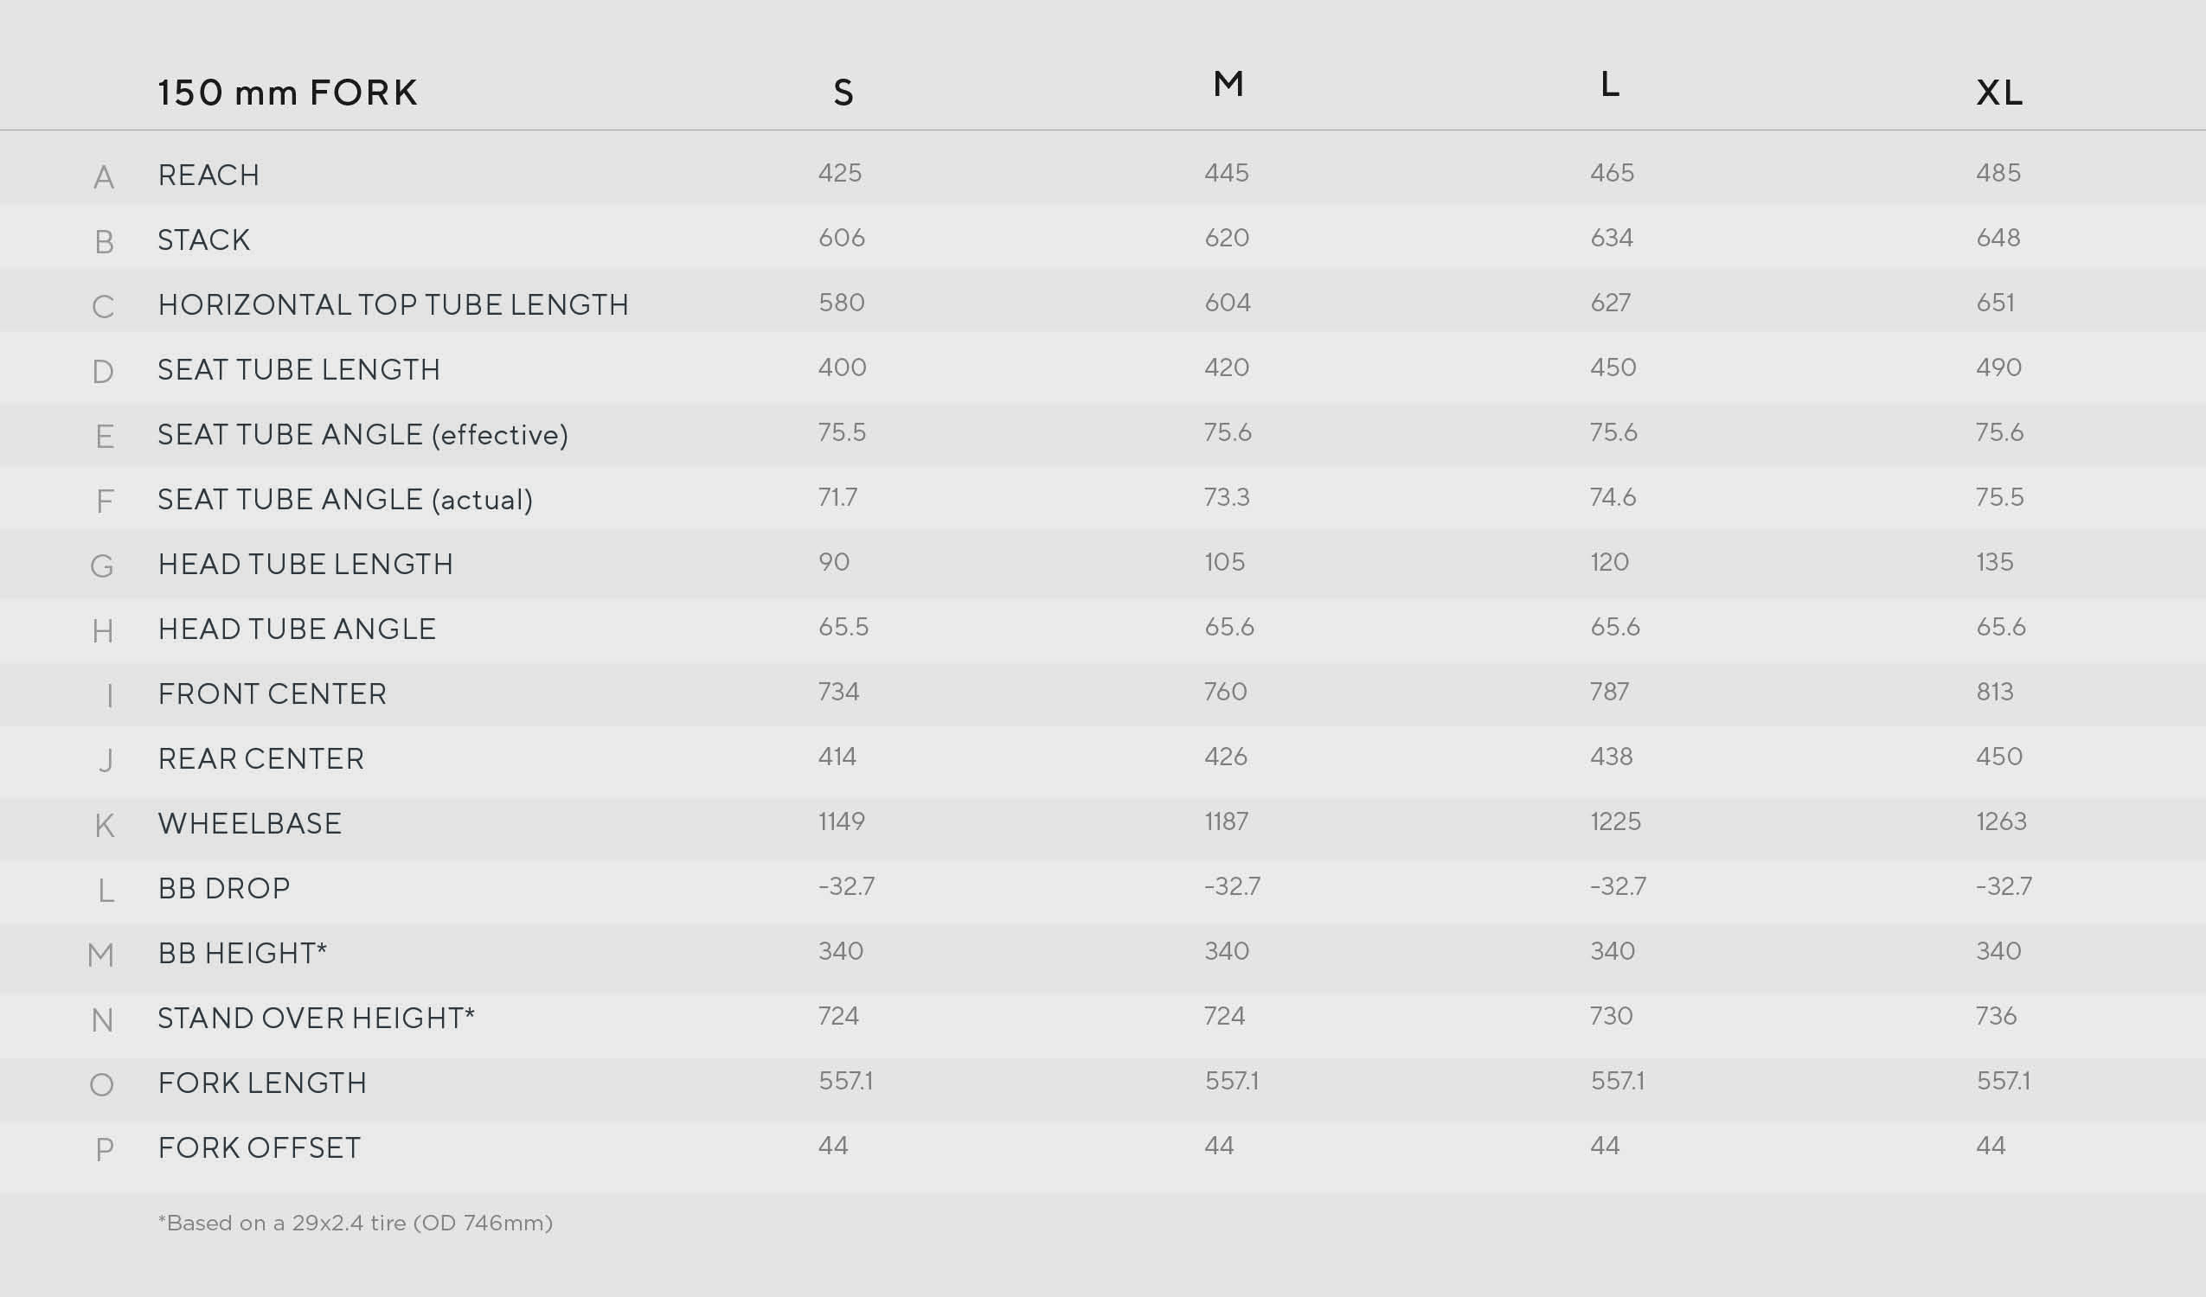Click the HEAD TUBE ANGLE row label
The image size is (2206, 1297).
297,629
